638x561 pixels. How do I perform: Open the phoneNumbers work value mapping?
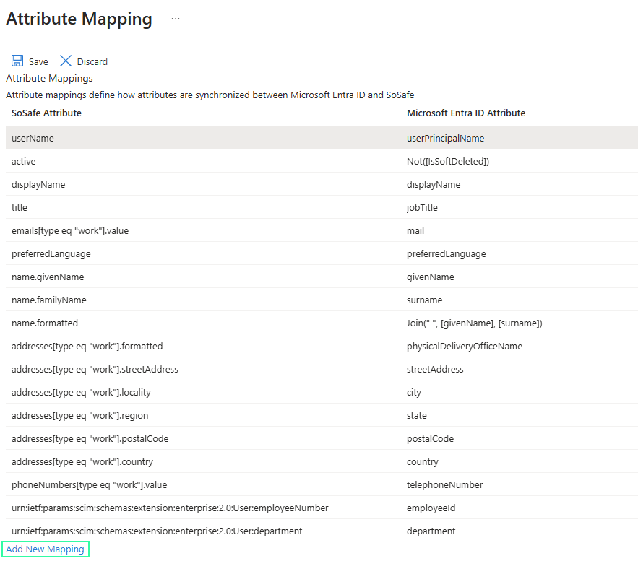tap(89, 484)
